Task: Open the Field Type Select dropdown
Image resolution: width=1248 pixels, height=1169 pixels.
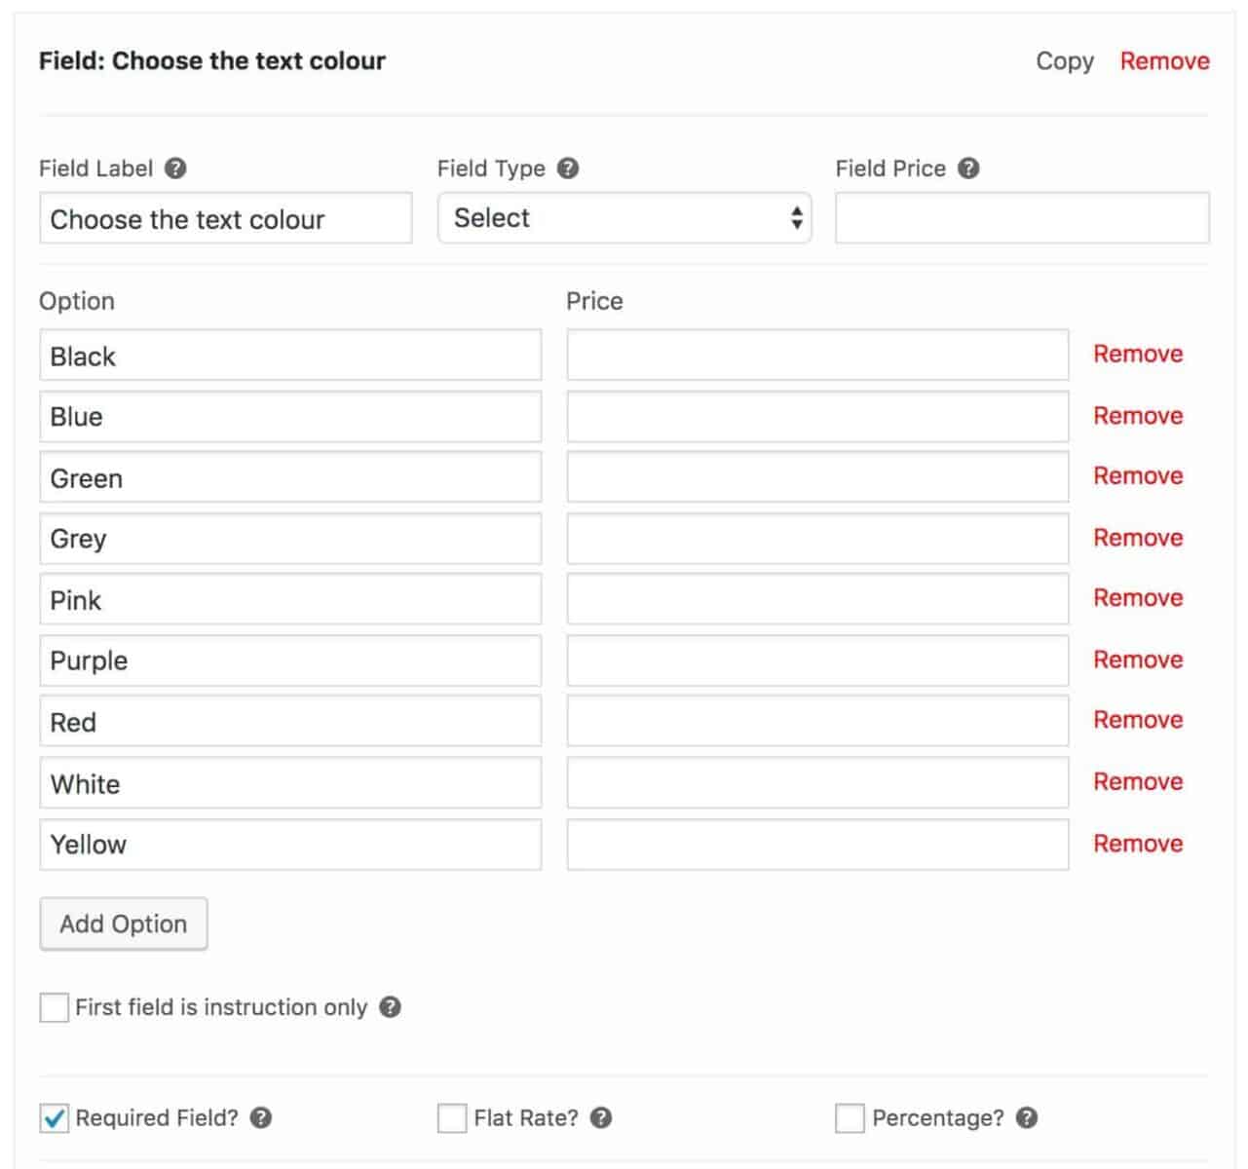Action: 624,218
